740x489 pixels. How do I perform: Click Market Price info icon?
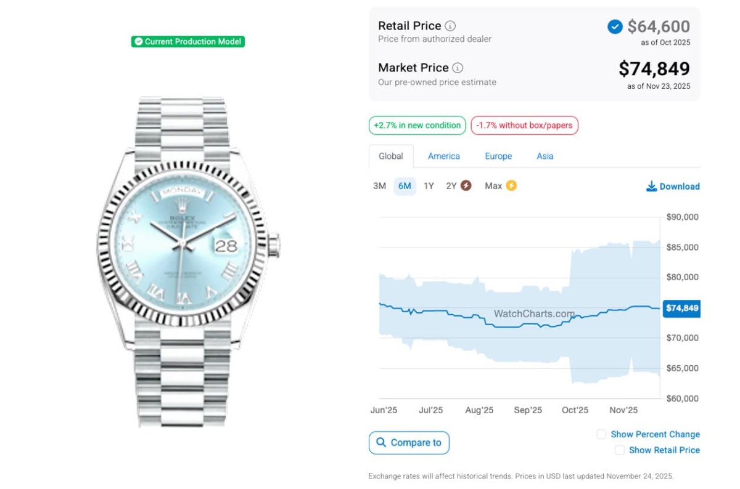tap(458, 68)
